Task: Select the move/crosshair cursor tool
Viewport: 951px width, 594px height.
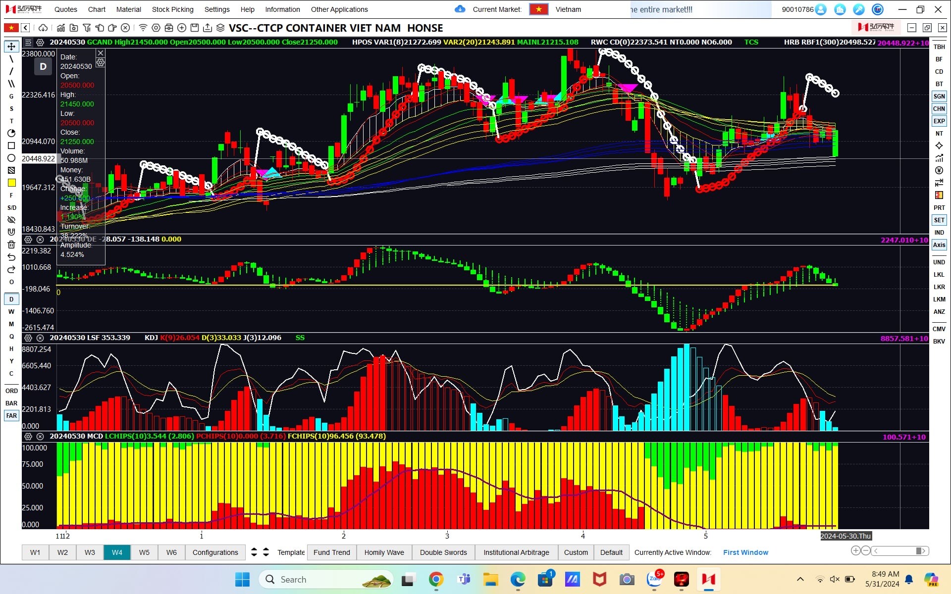Action: [11, 47]
